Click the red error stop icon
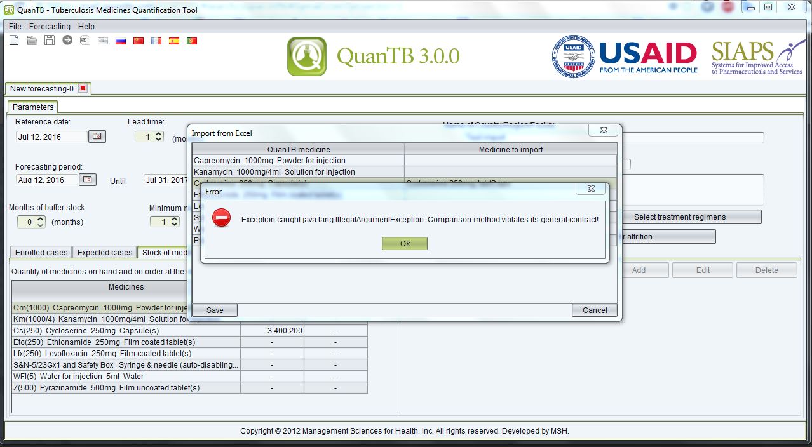Image resolution: width=812 pixels, height=447 pixels. click(x=221, y=218)
